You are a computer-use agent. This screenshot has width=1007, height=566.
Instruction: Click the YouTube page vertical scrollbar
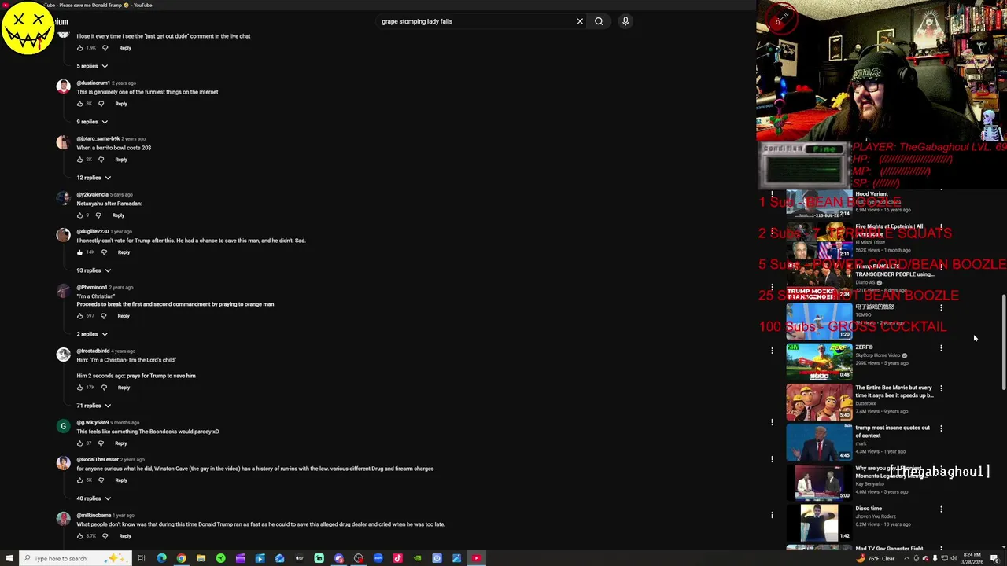tap(1003, 342)
